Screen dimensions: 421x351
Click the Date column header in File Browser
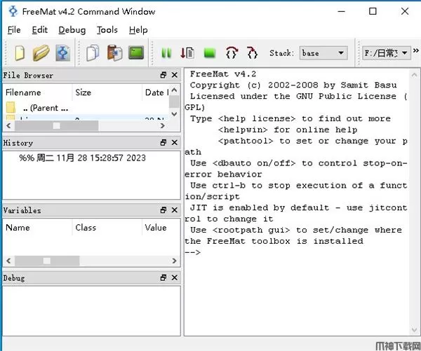156,92
